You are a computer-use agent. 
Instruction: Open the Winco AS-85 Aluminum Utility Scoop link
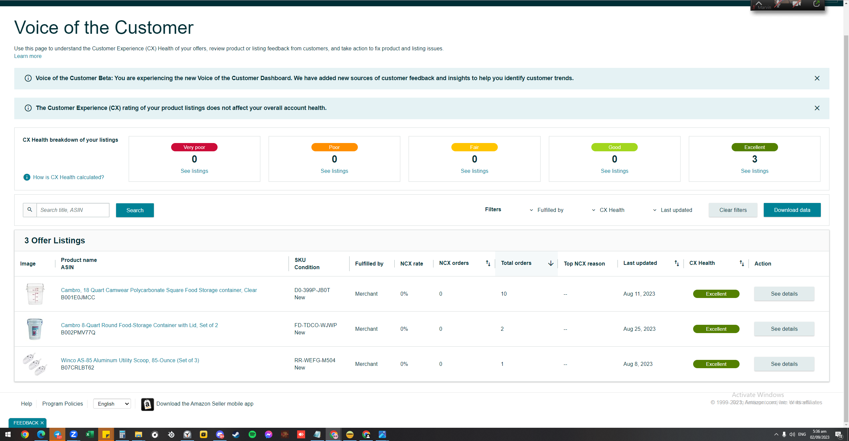point(130,361)
